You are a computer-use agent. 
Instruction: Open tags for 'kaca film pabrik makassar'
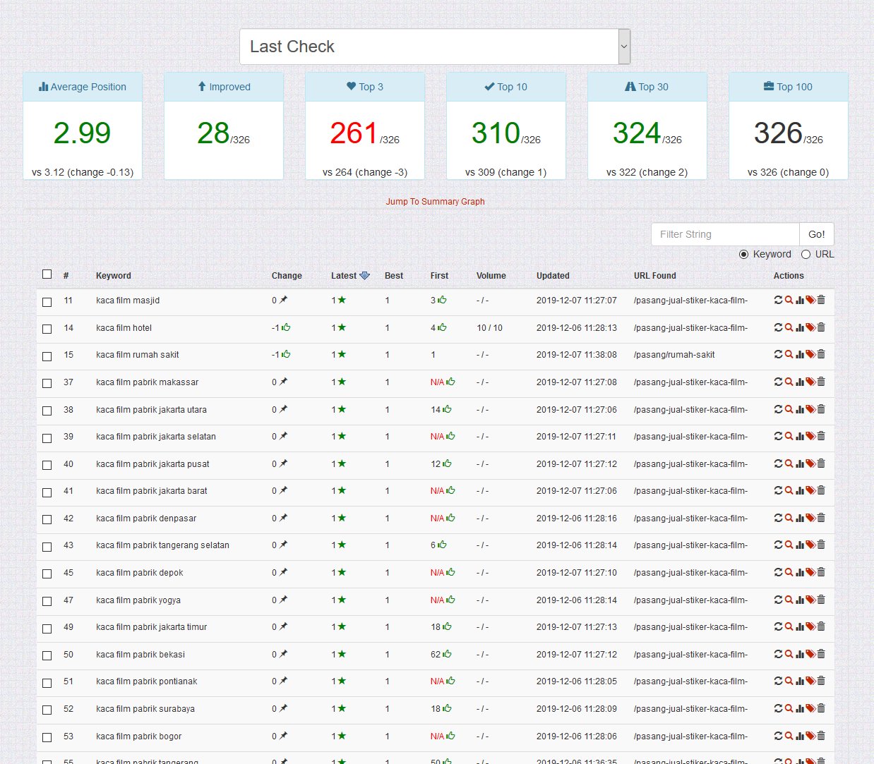(810, 382)
